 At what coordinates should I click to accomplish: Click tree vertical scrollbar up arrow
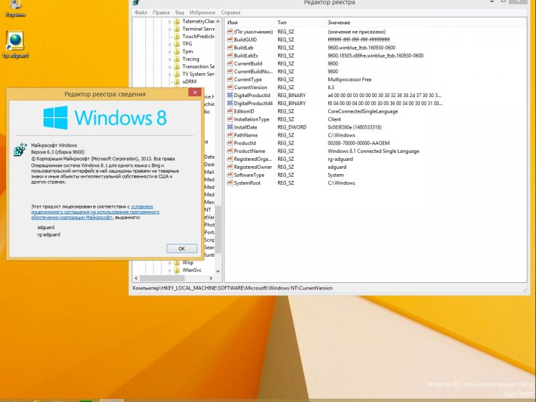(x=218, y=21)
